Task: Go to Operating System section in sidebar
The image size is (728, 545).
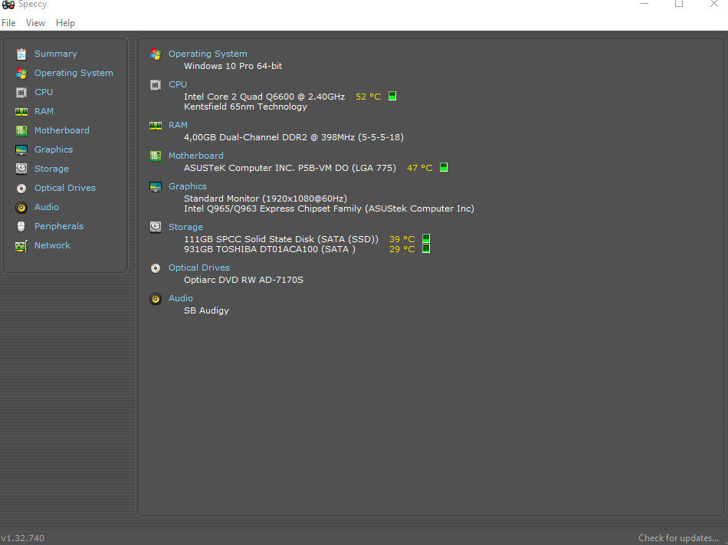Action: click(x=74, y=73)
